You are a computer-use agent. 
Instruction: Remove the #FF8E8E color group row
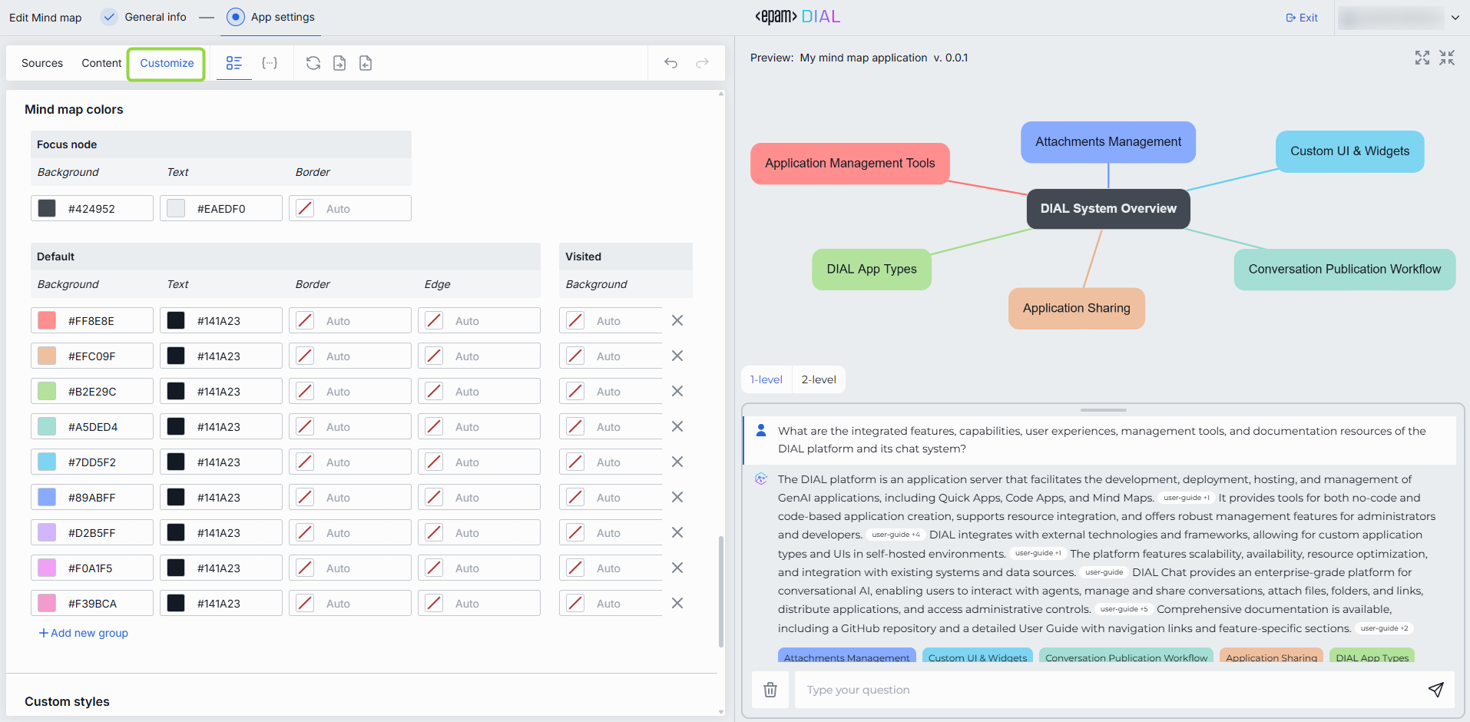point(677,320)
